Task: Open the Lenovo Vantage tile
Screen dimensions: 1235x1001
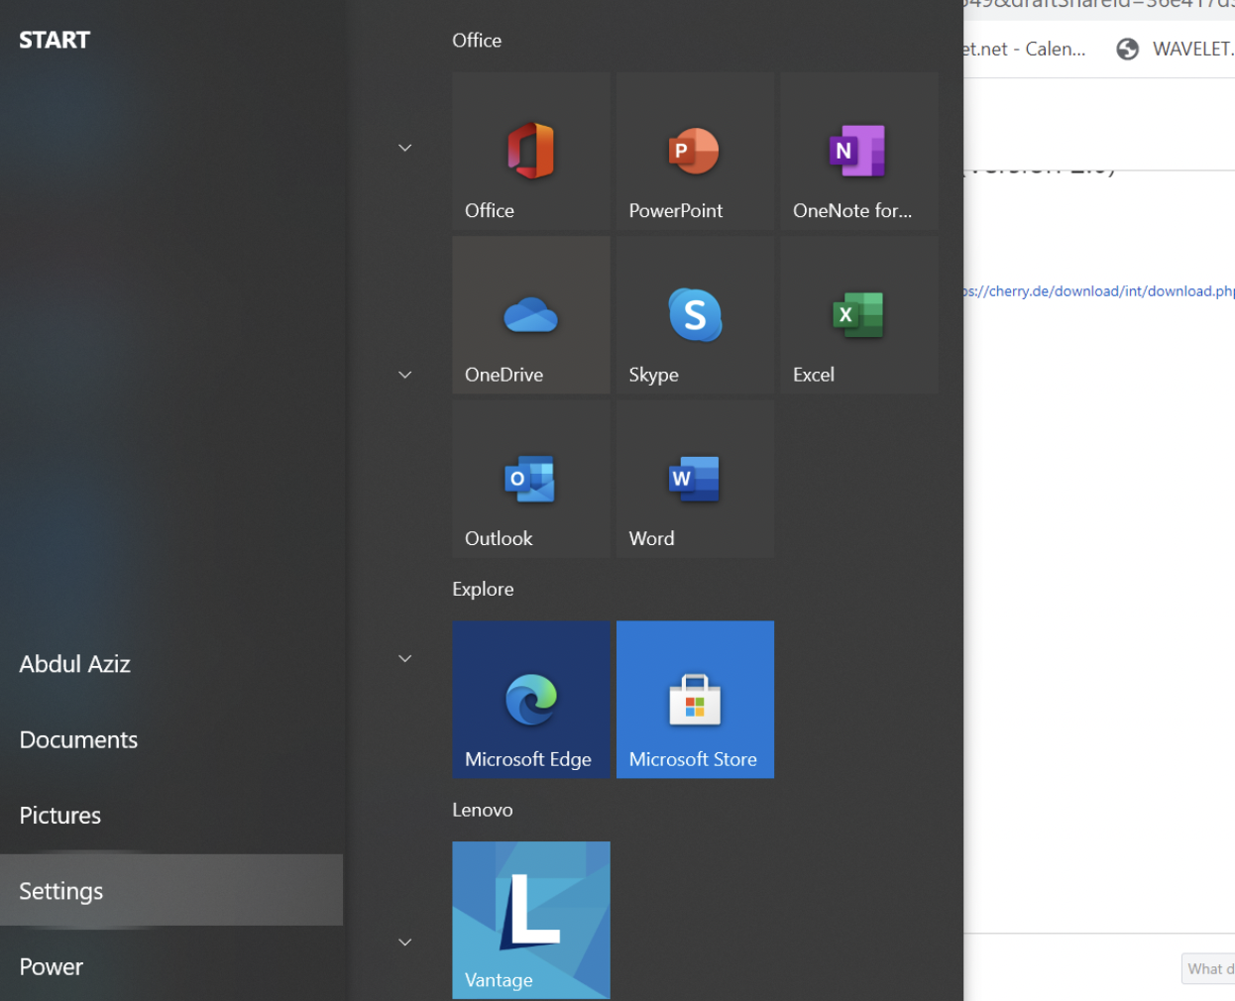Action: coord(530,920)
